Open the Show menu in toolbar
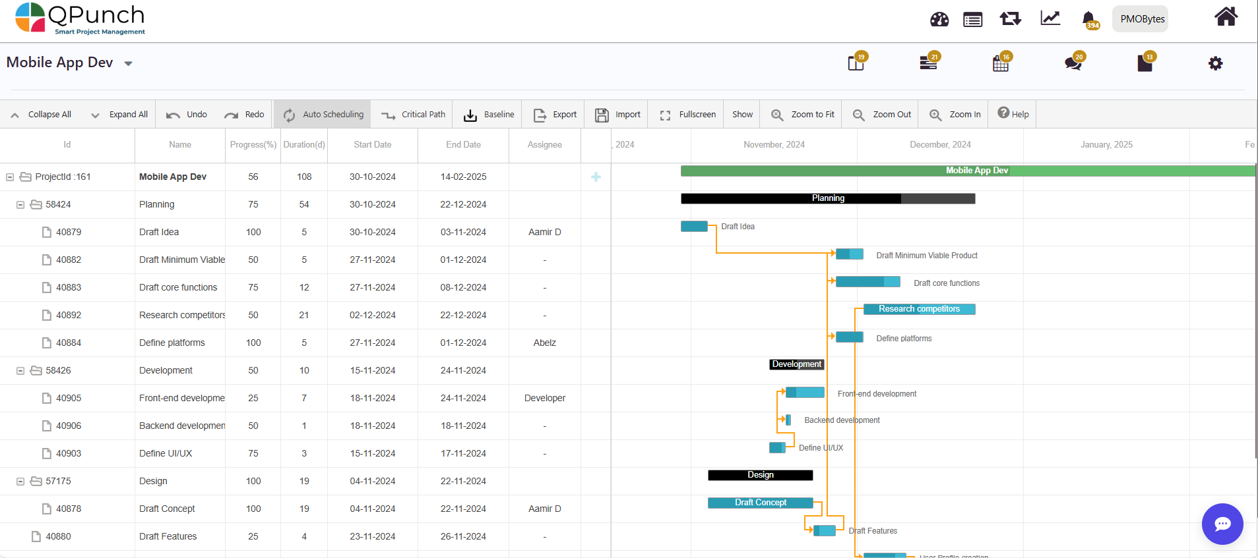The image size is (1258, 558). pyautogui.click(x=742, y=115)
